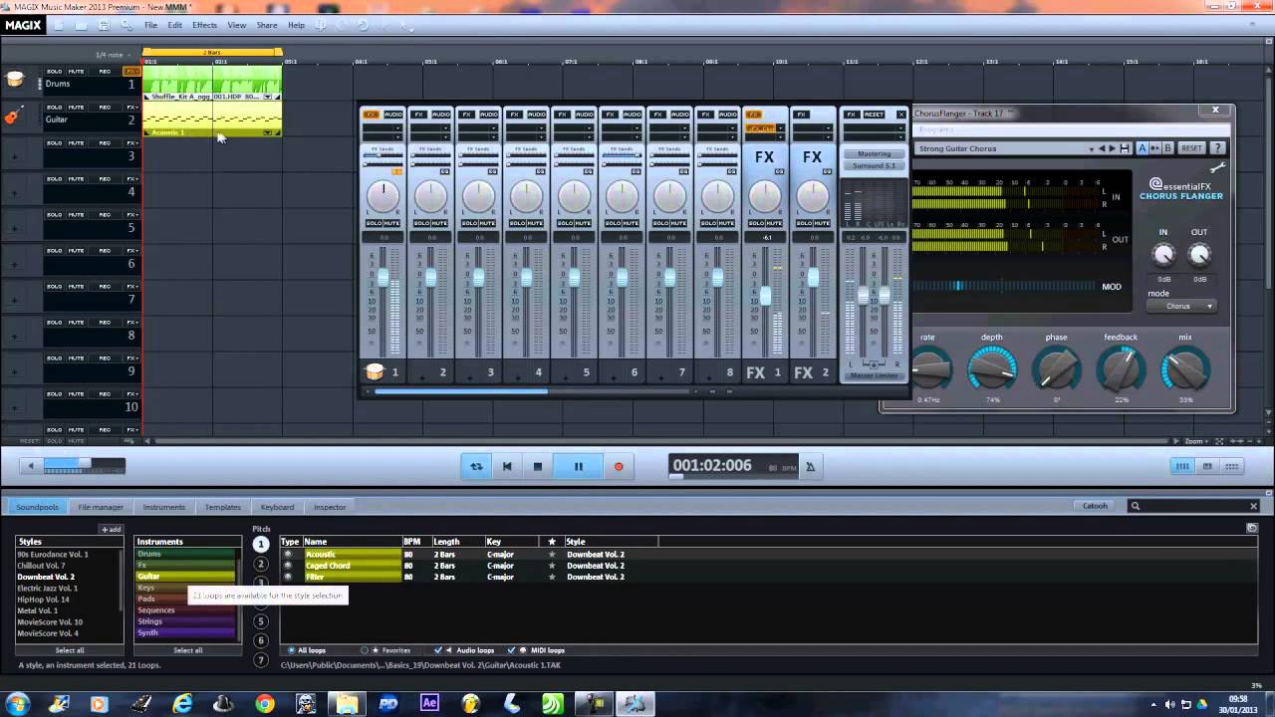Arm REC on the Drums track
This screenshot has width=1275, height=717.
(105, 72)
